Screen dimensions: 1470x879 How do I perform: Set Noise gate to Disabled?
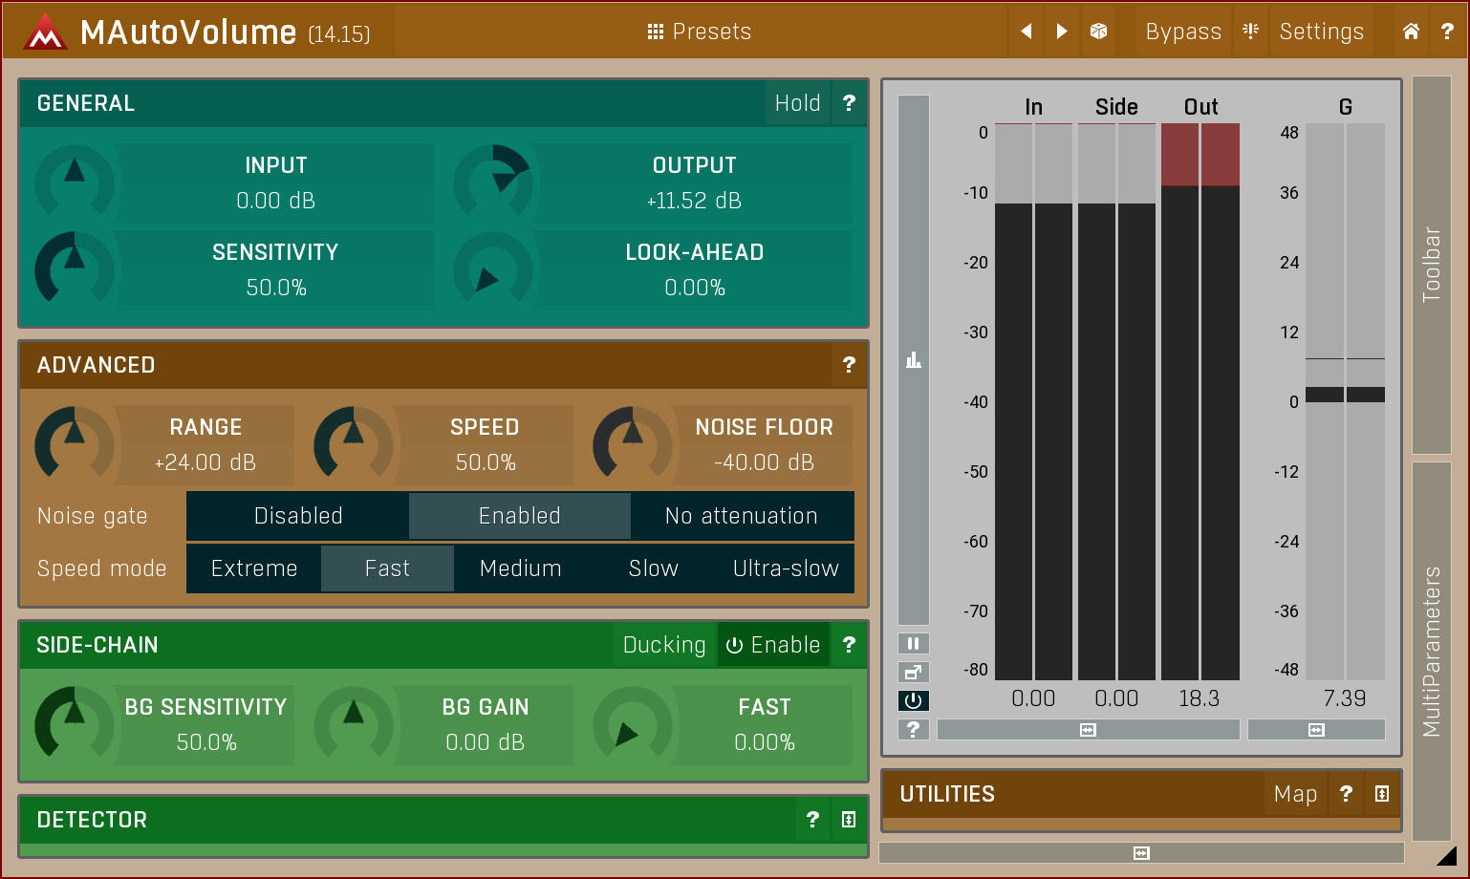(x=298, y=516)
